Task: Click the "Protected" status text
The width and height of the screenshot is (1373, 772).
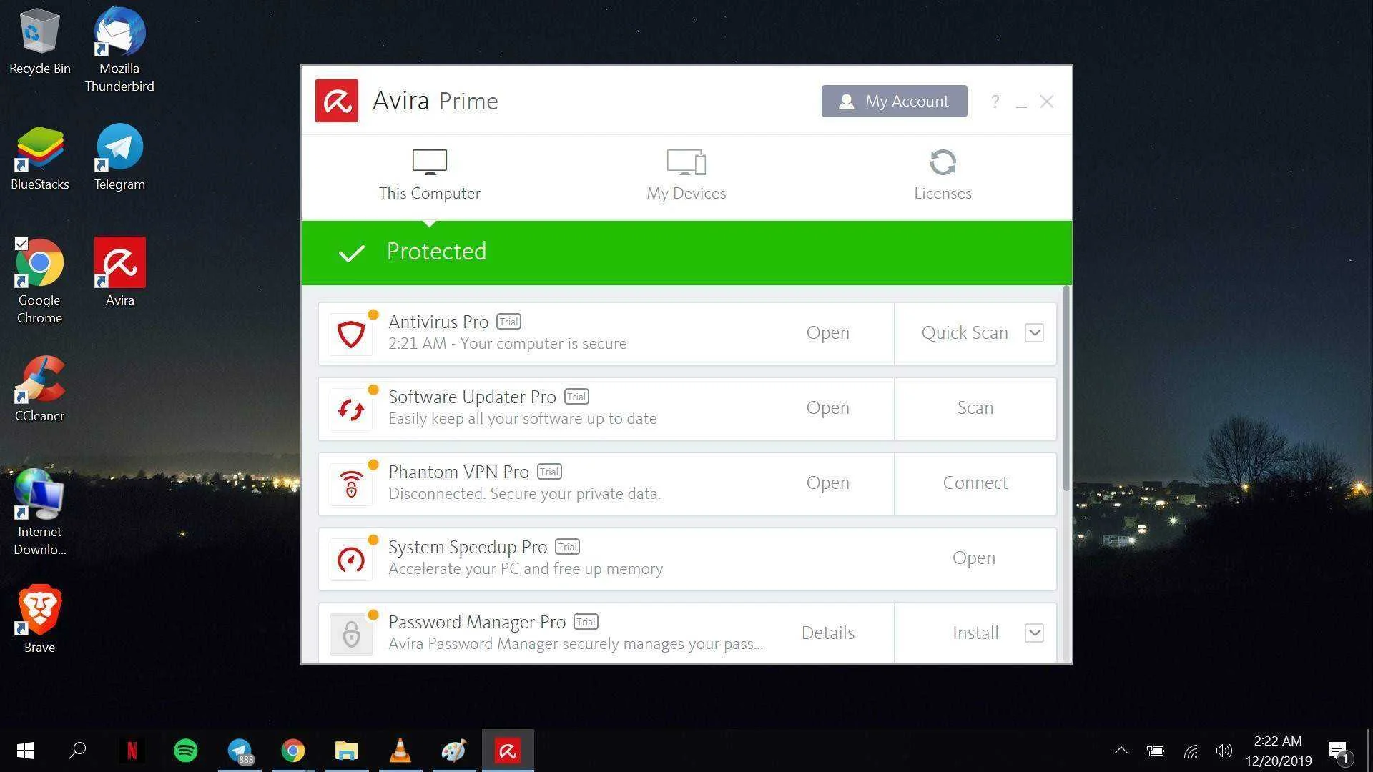Action: (x=436, y=252)
